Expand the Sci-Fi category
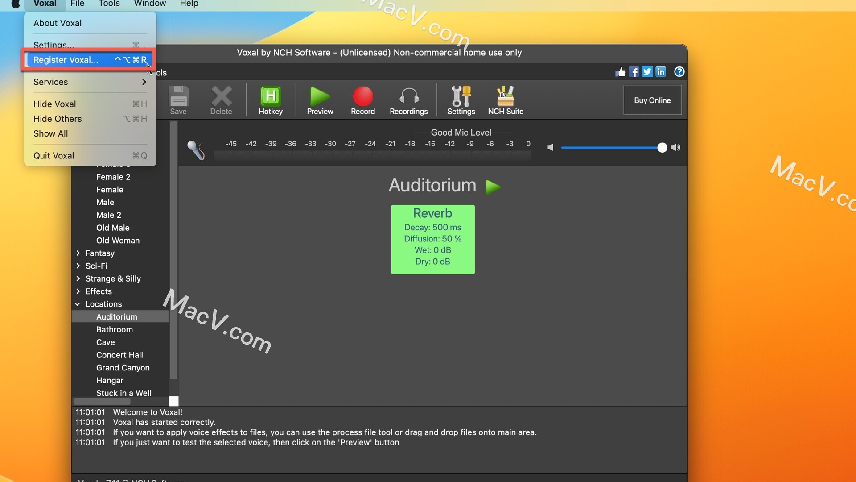The height and width of the screenshot is (482, 856). (x=78, y=266)
